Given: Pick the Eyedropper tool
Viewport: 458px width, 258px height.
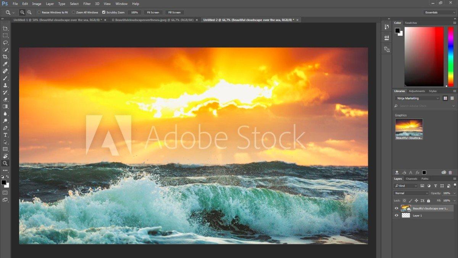Looking at the screenshot, I should 5,64.
